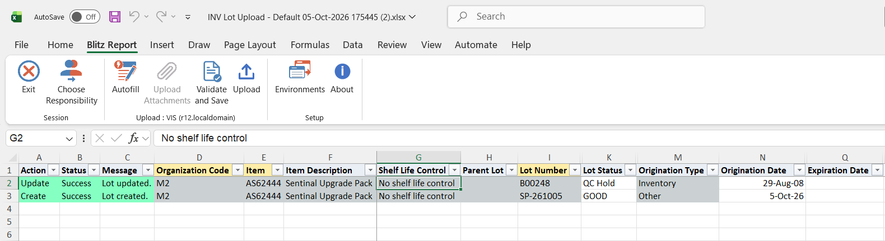Open the Expiration Date filter dropdown
Image resolution: width=885 pixels, height=241 pixels.
(877, 170)
